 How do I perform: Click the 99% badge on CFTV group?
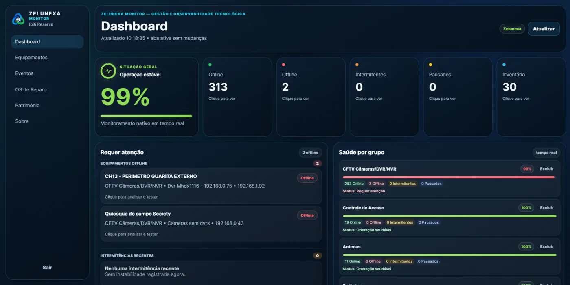tap(527, 169)
